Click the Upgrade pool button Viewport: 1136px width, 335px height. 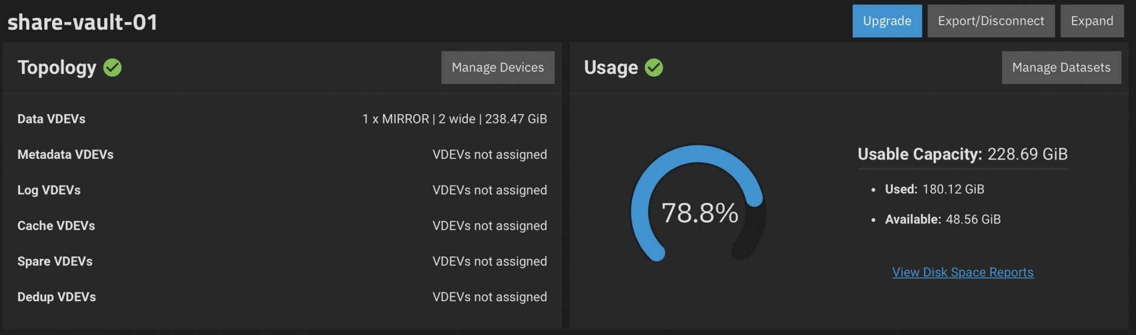(x=887, y=21)
